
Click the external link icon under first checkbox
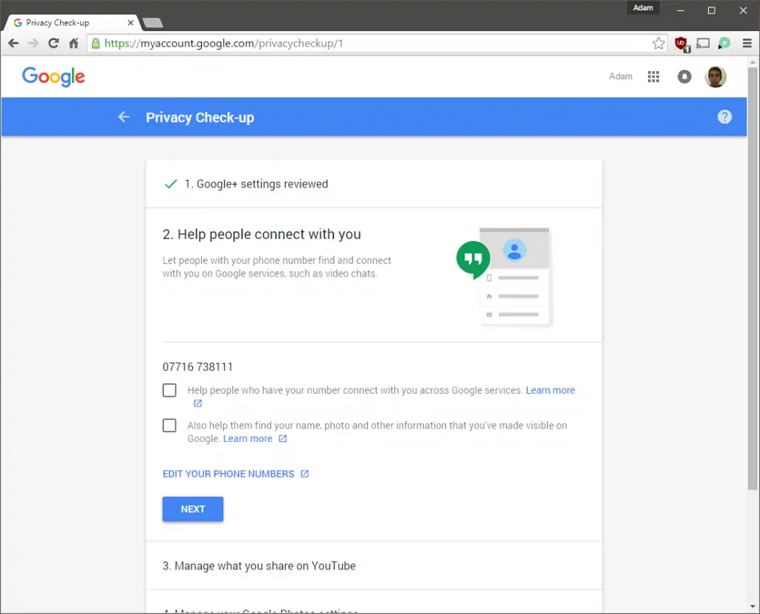point(197,403)
